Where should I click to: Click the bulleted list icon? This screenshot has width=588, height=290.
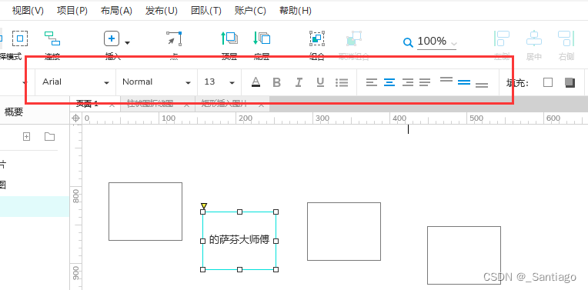[x=342, y=82]
